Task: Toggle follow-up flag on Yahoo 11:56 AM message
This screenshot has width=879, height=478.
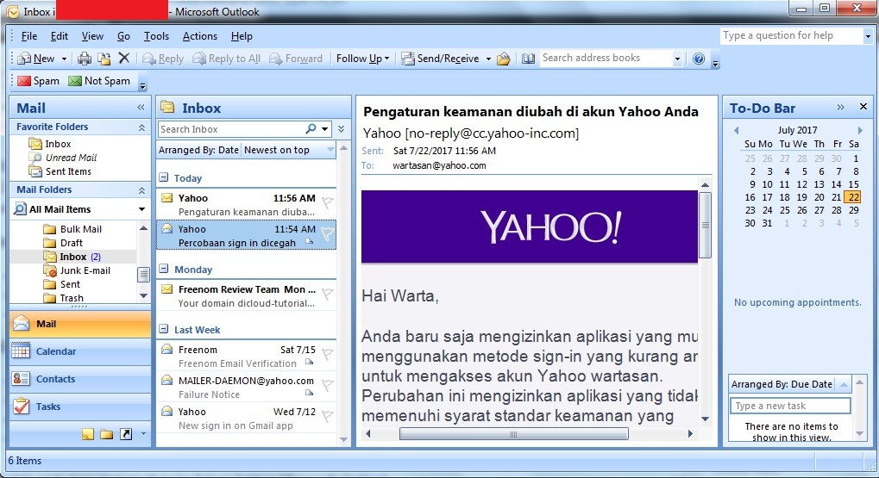Action: pyautogui.click(x=328, y=203)
